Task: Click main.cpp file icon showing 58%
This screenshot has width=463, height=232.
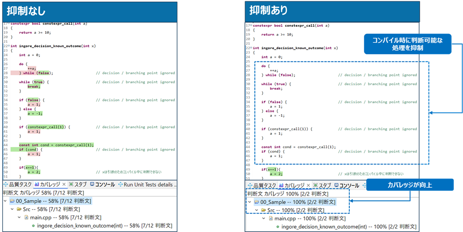Action: pyautogui.click(x=26, y=217)
